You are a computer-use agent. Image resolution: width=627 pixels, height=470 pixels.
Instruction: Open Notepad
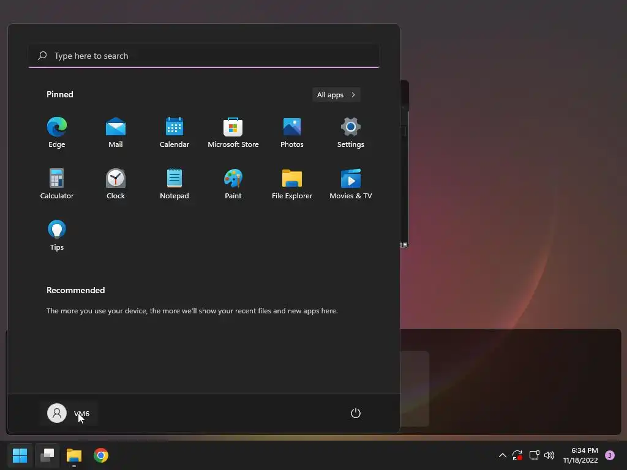(x=175, y=184)
